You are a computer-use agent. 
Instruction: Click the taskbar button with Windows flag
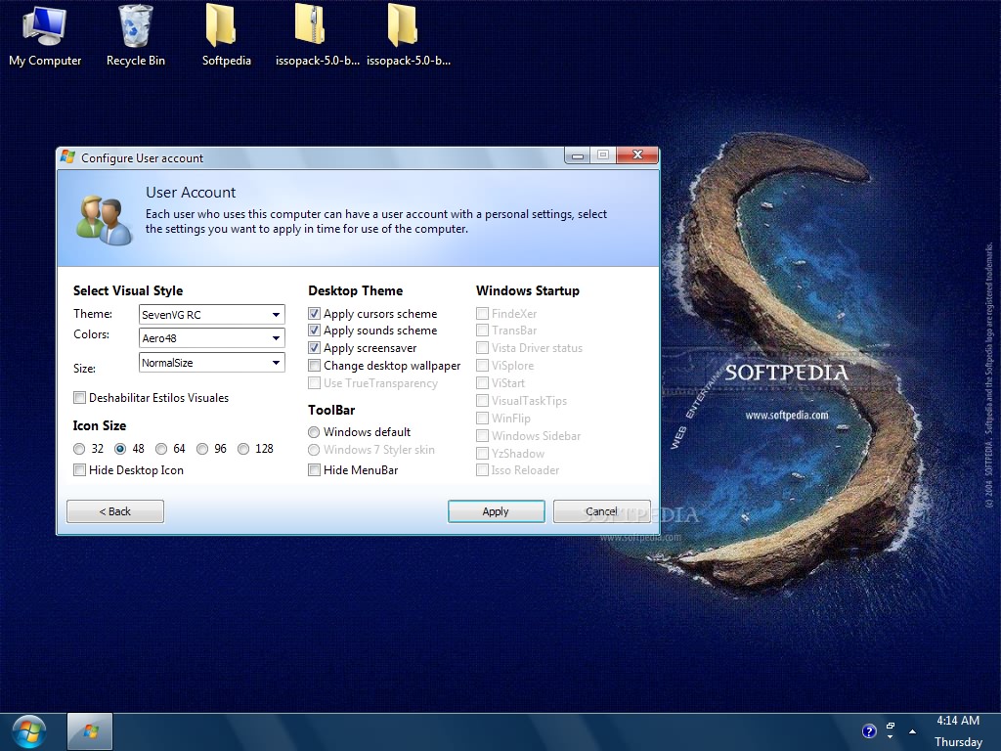[x=90, y=731]
